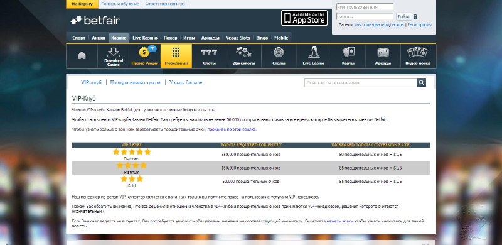Click the Gold three-star rating
Screen dimensions: 502x245
coord(132,178)
